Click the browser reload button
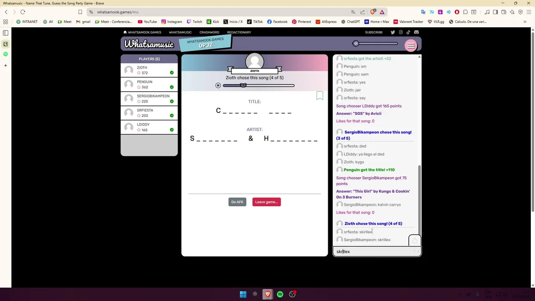Image resolution: width=535 pixels, height=301 pixels. pyautogui.click(x=23, y=12)
